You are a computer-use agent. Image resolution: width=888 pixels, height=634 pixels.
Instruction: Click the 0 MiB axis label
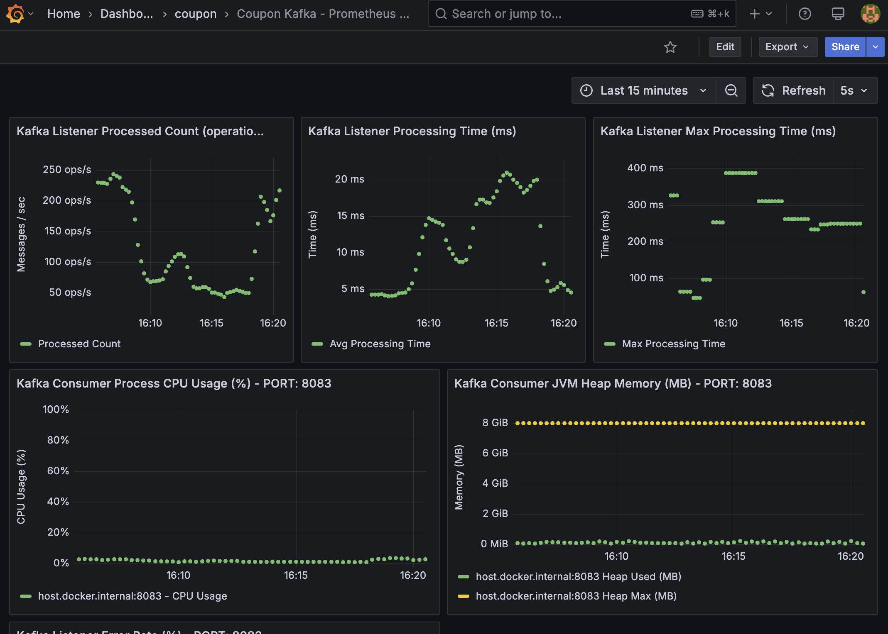[494, 544]
